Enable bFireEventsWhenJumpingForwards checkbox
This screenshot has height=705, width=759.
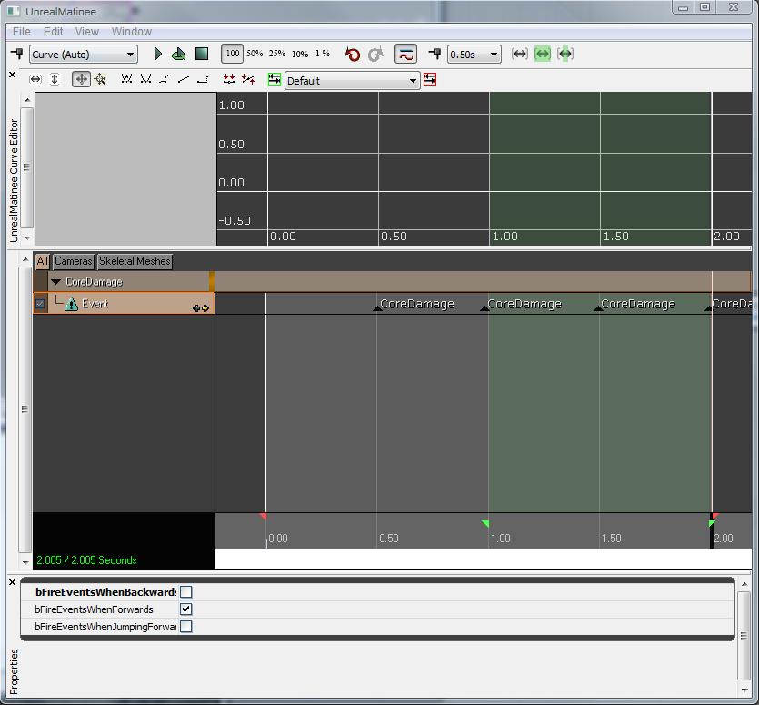tap(186, 627)
